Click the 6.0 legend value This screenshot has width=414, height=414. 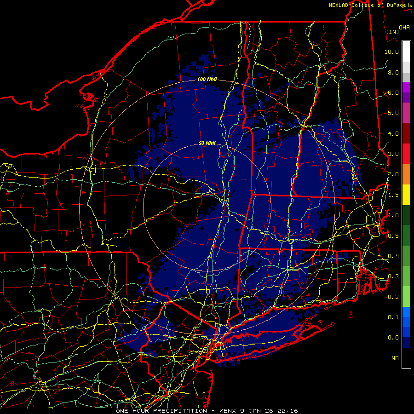point(393,92)
